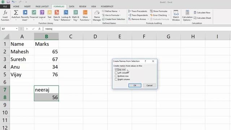Uncheck the Top row checkbox
The width and height of the screenshot is (231, 130).
pyautogui.click(x=116, y=69)
